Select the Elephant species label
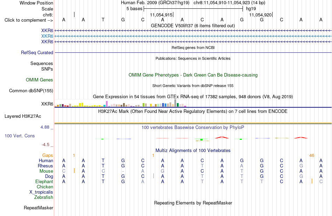The image size is (332, 216). [x=44, y=182]
